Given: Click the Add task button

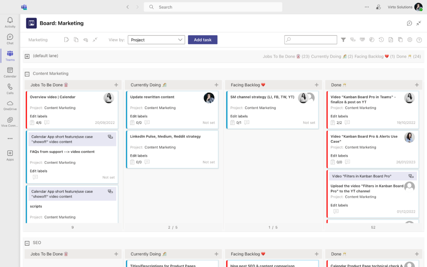Looking at the screenshot, I should pos(202,40).
